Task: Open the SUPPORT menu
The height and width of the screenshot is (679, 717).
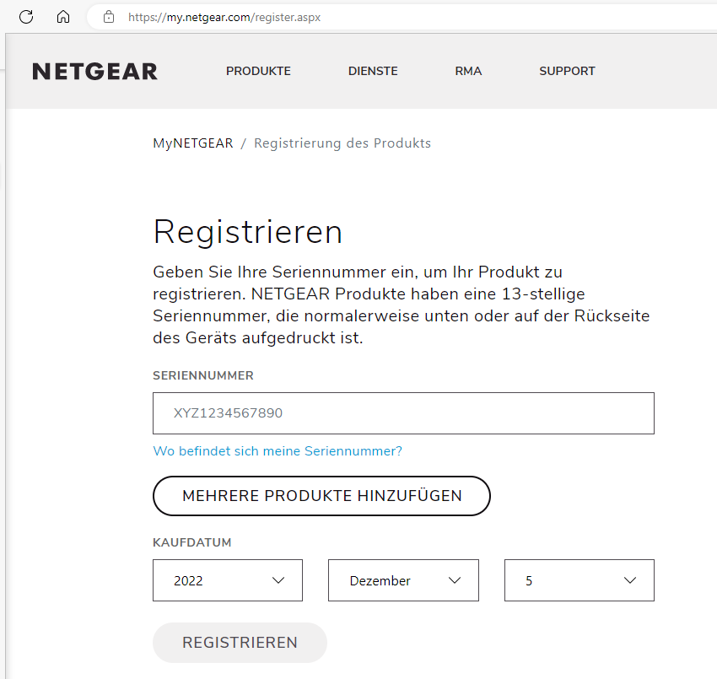Action: (567, 72)
